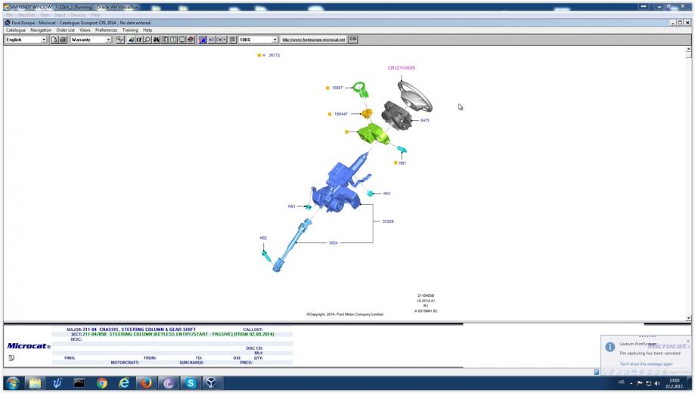
Task: Click the taskbar clock showing 13:03
Action: coord(675,383)
